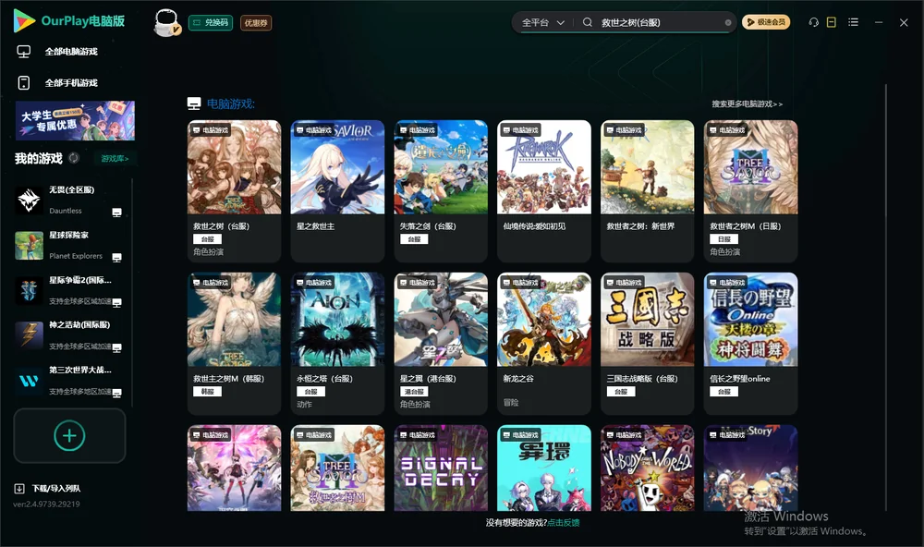Click the OurPlay logo icon
Screen dimensions: 924x547
tap(24, 20)
